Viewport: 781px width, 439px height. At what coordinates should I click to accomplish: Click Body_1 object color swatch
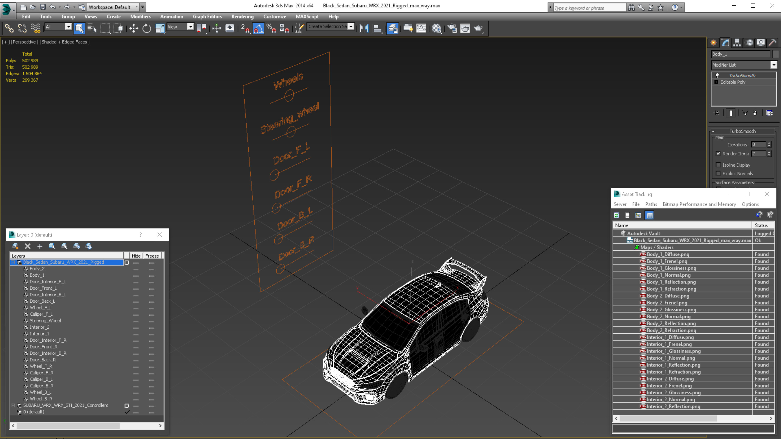(775, 54)
